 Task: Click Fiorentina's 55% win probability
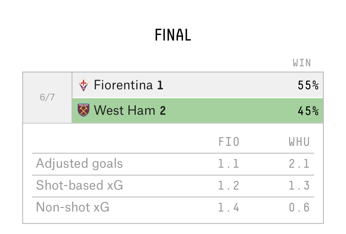coord(308,85)
